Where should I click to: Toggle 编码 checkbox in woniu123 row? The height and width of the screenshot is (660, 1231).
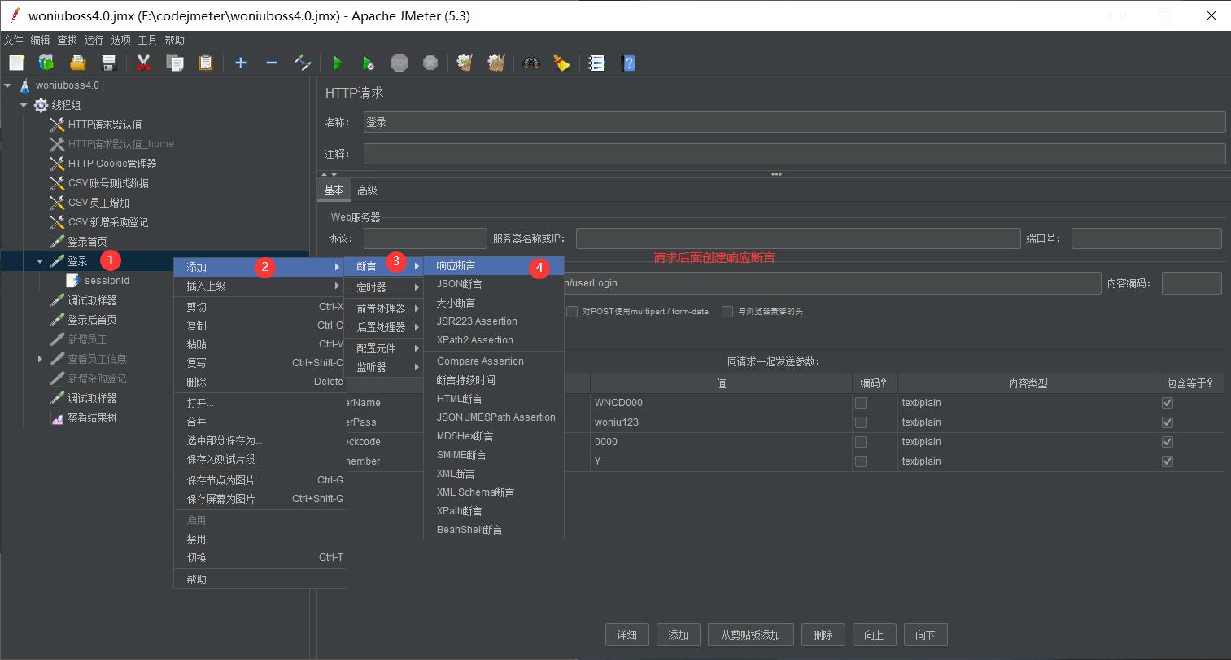[861, 422]
